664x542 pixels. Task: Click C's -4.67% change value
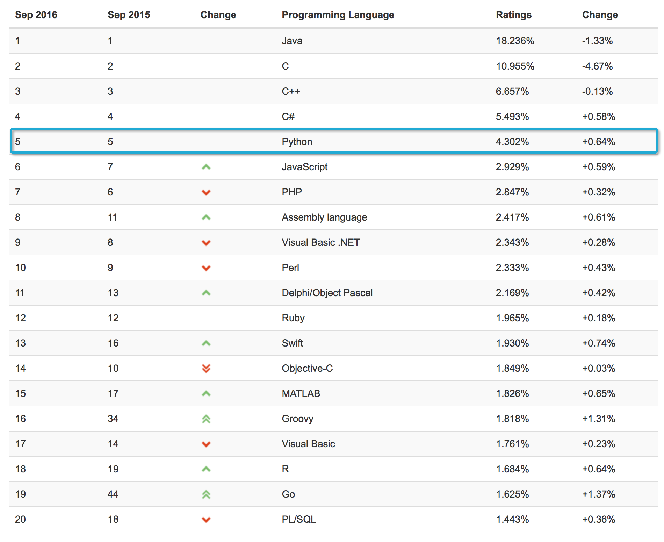[597, 66]
